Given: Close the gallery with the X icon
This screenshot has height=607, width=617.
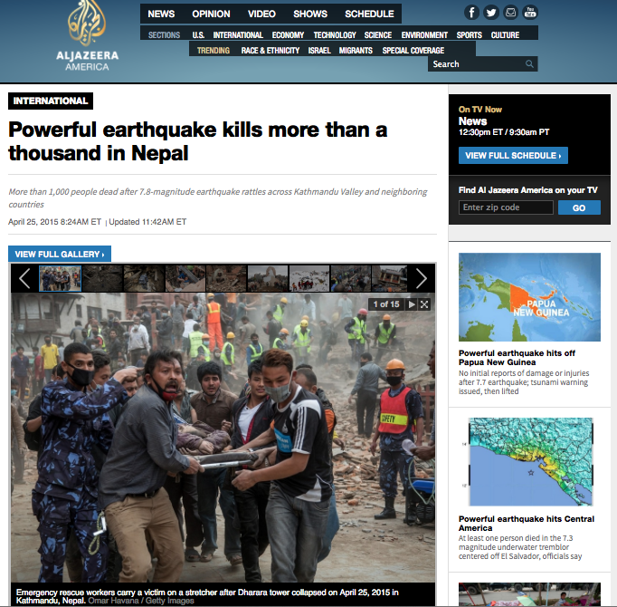Looking at the screenshot, I should coord(424,304).
